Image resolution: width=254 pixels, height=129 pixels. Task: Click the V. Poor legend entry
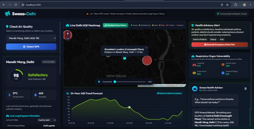pos(170,25)
